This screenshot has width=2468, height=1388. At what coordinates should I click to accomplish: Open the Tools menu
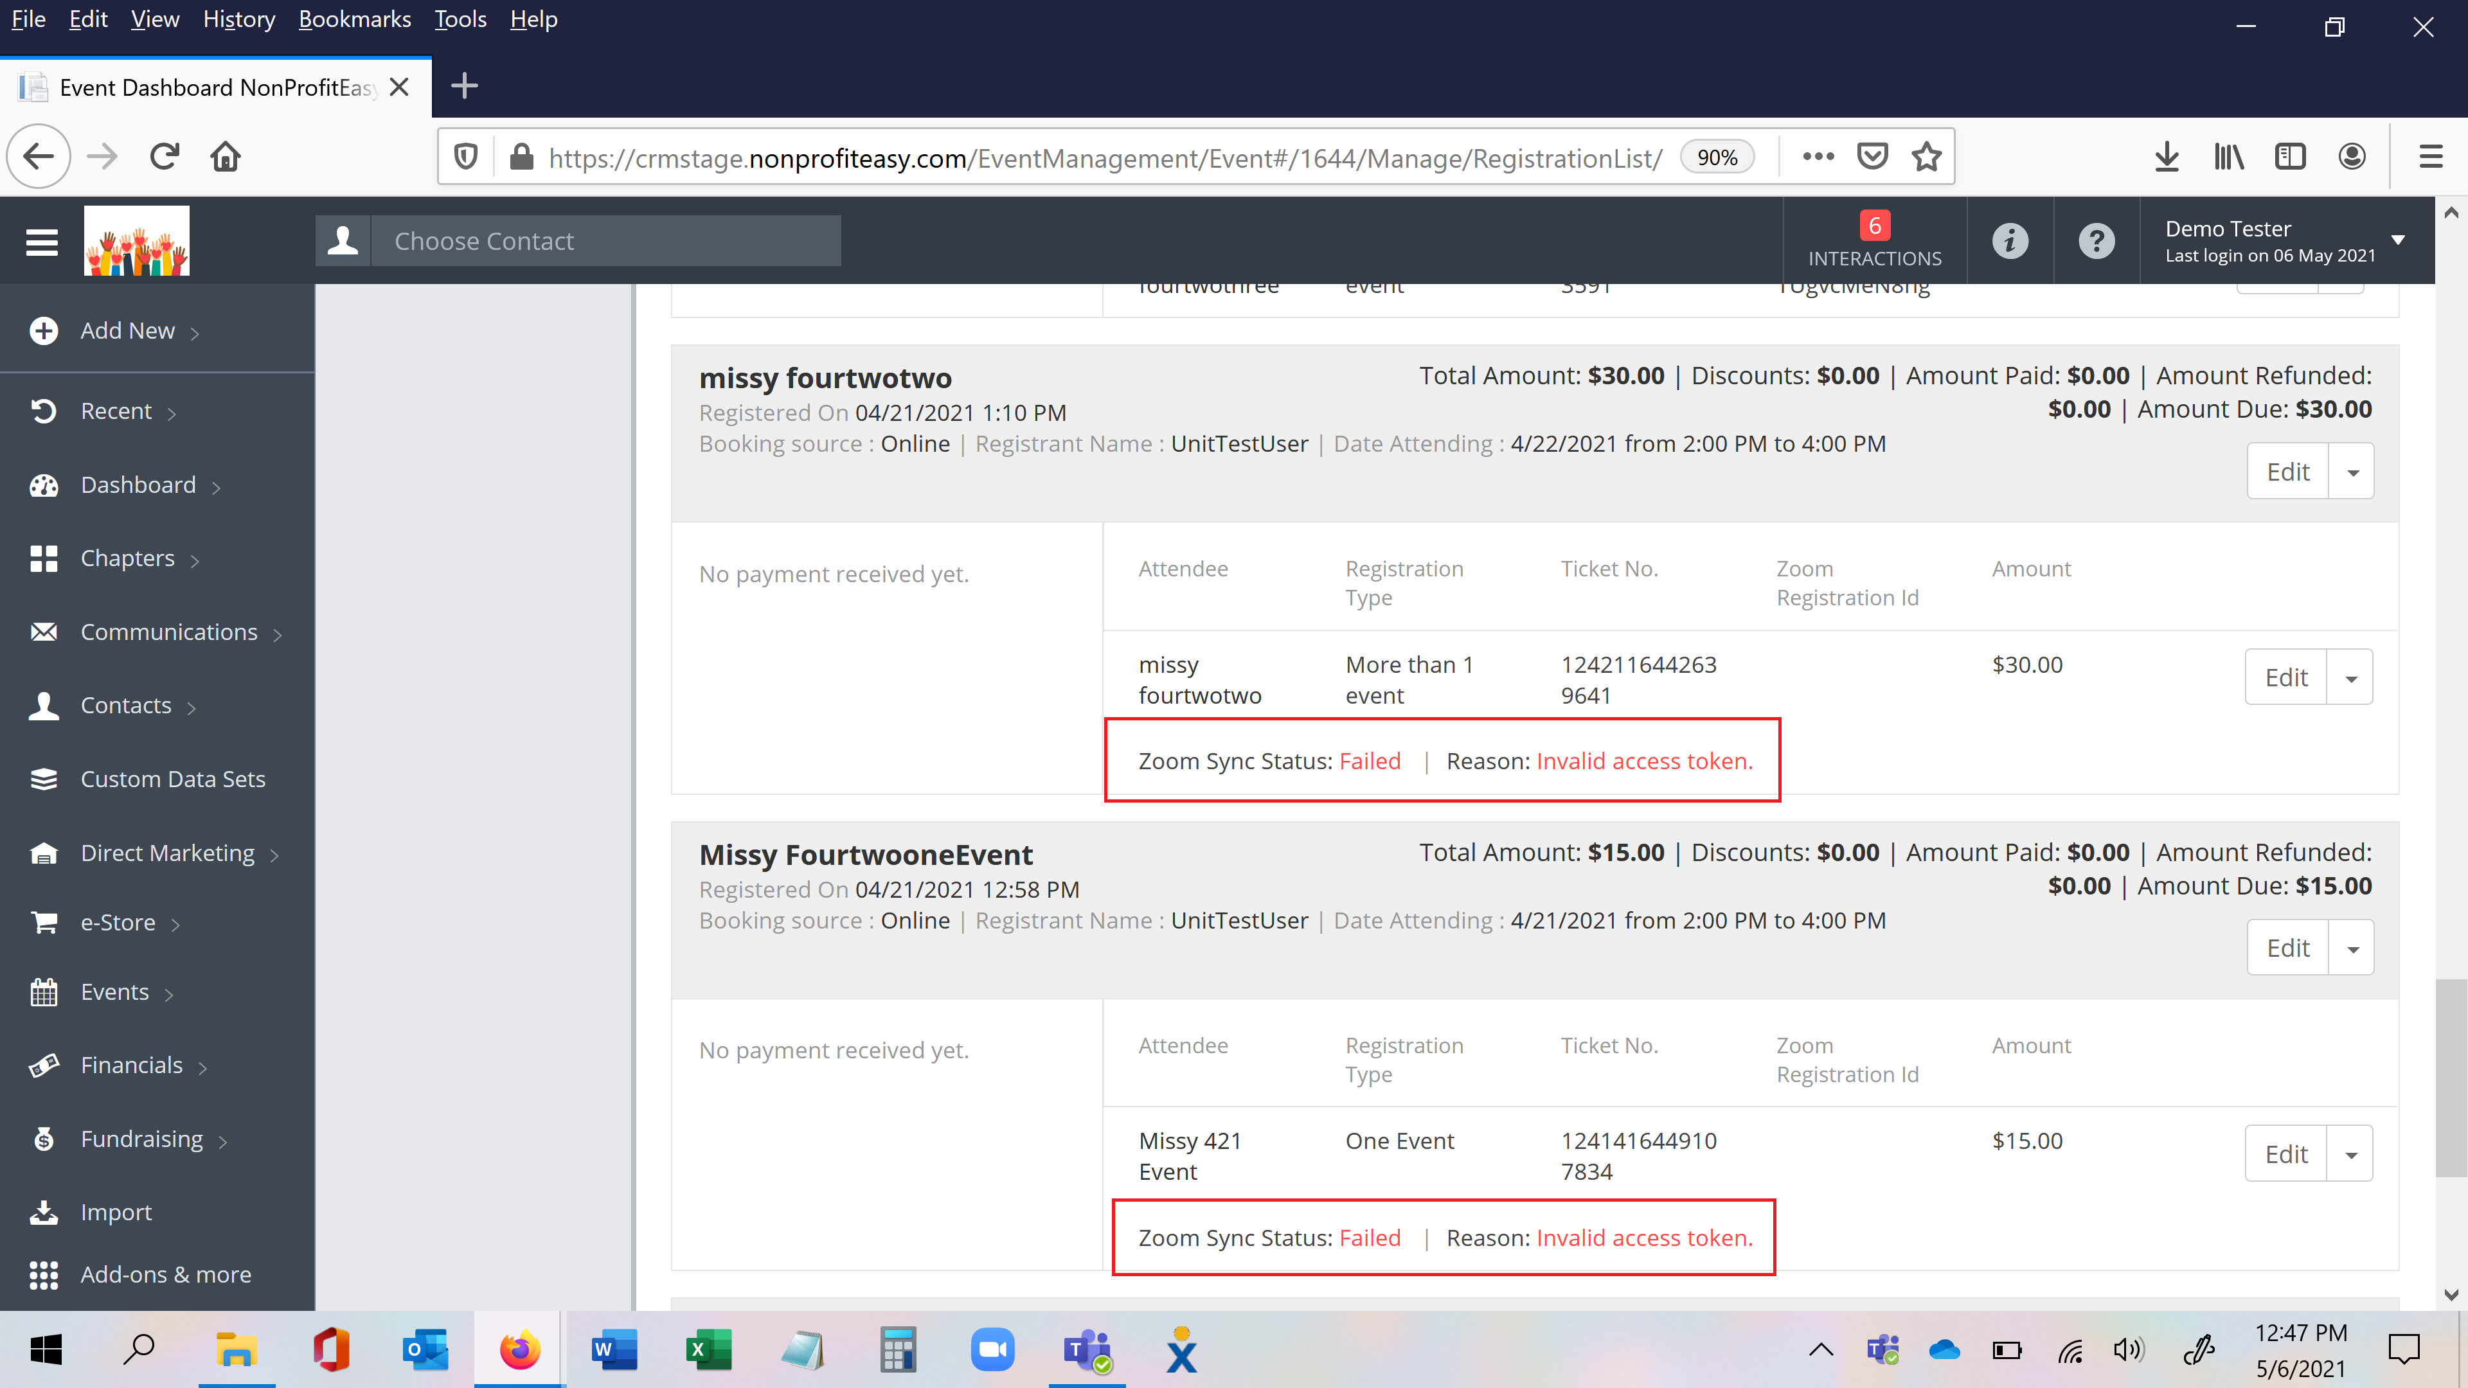click(460, 19)
